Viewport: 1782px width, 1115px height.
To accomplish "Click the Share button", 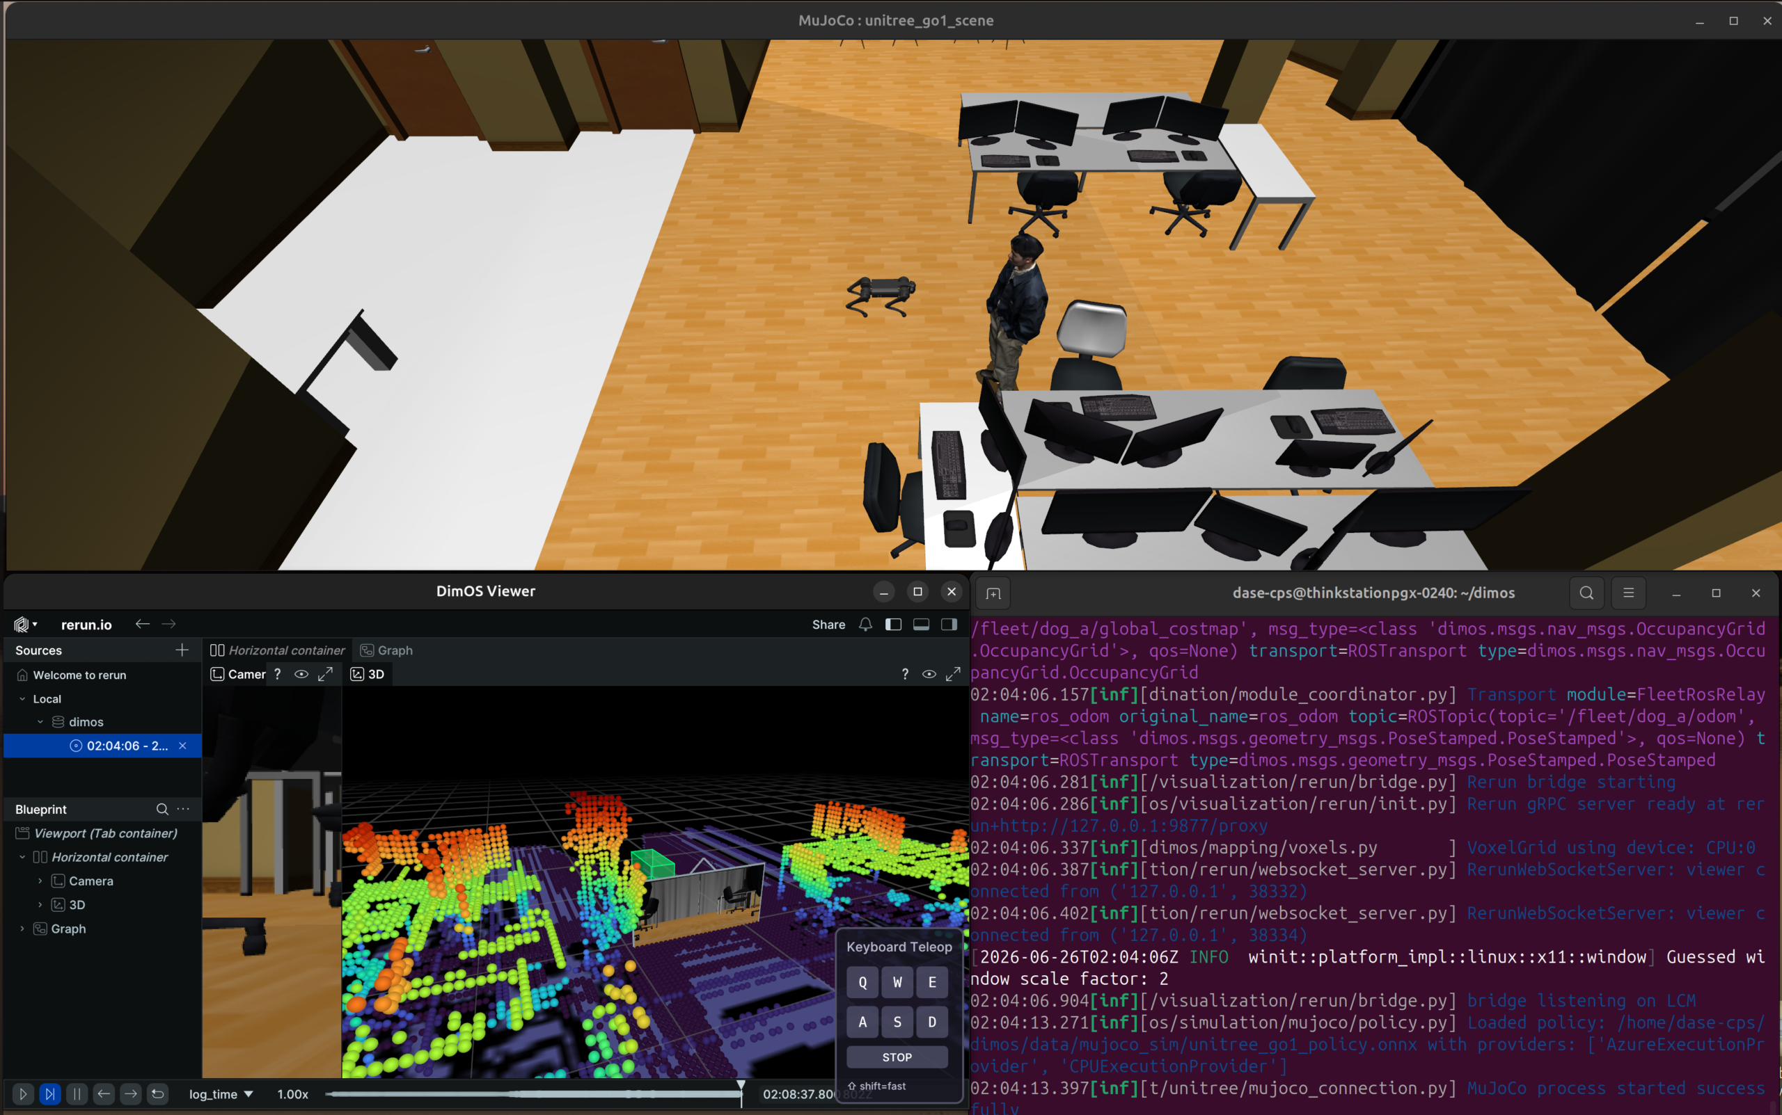I will pos(828,625).
